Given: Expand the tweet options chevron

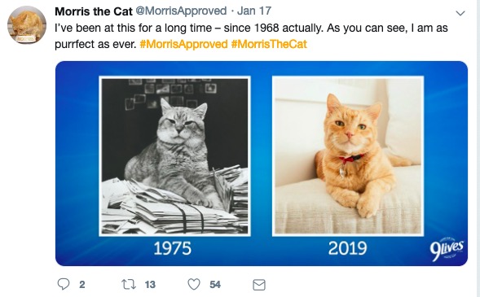Looking at the screenshot, I should (460, 13).
